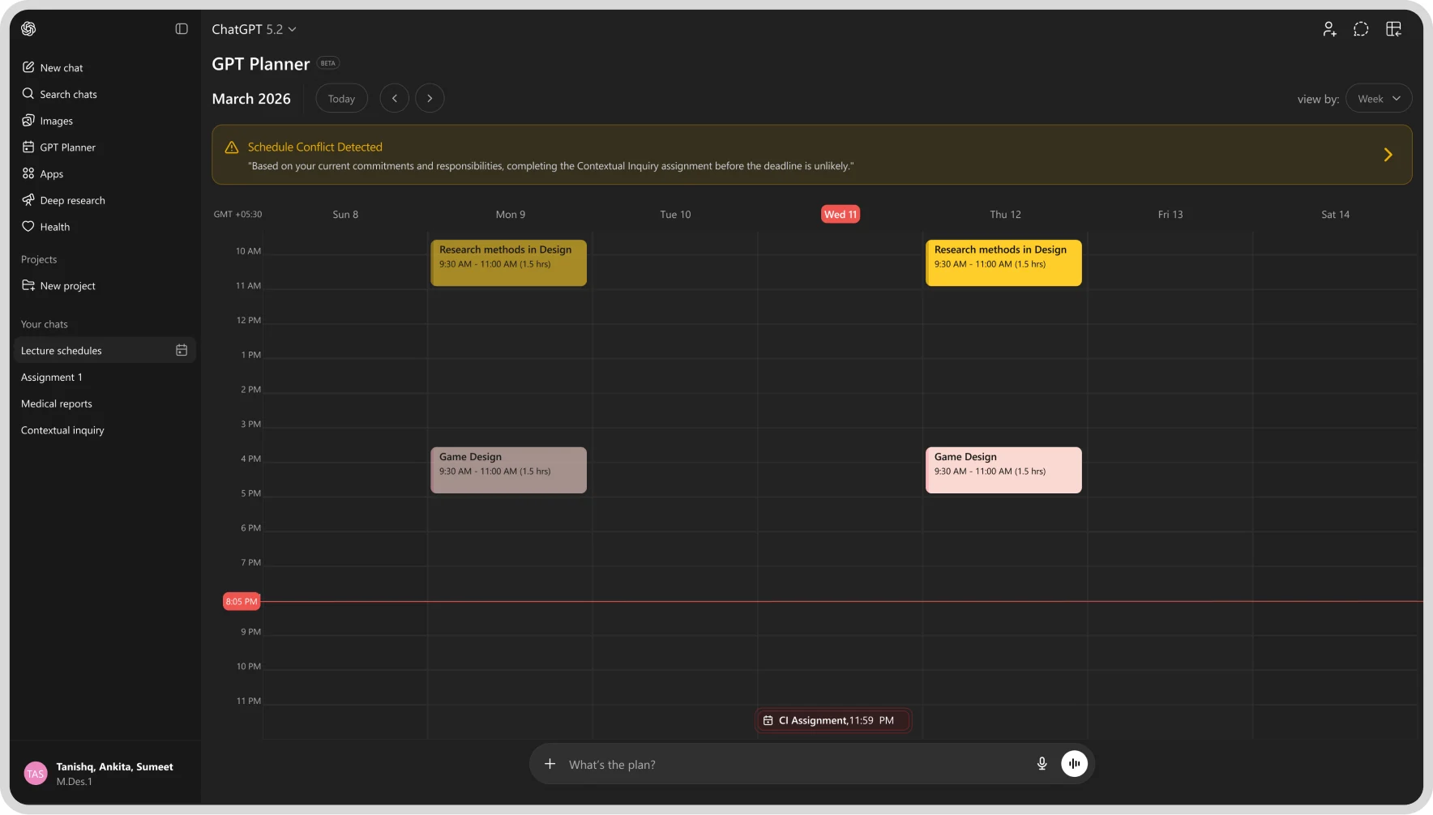Click the plus icon in the prompt box
The width and height of the screenshot is (1433, 815).
coord(550,764)
